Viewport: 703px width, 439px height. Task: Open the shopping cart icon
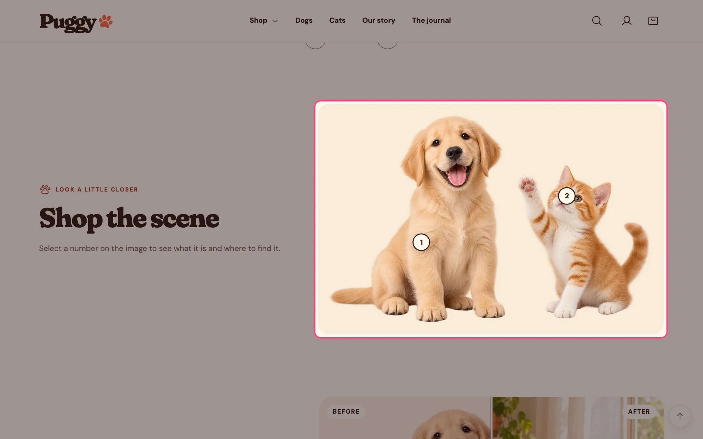[653, 21]
